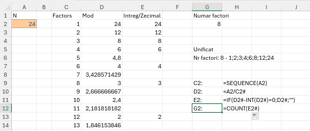The height and width of the screenshot is (131, 310).
Task: Select row 2 header
Action: point(5,24)
